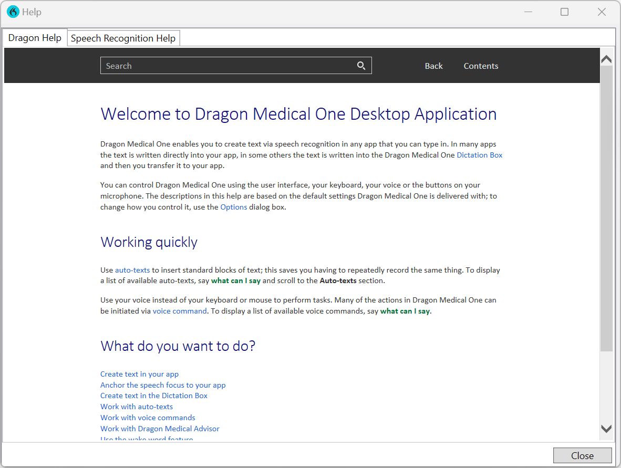Open Work with voice commands topic
This screenshot has width=621, height=468.
pos(148,417)
